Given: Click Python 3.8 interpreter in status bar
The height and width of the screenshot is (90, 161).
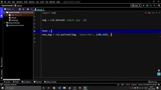Looking at the screenshot, I should [147, 84].
